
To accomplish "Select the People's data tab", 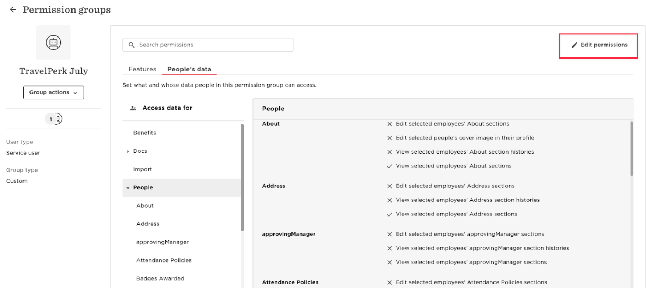I will point(189,69).
